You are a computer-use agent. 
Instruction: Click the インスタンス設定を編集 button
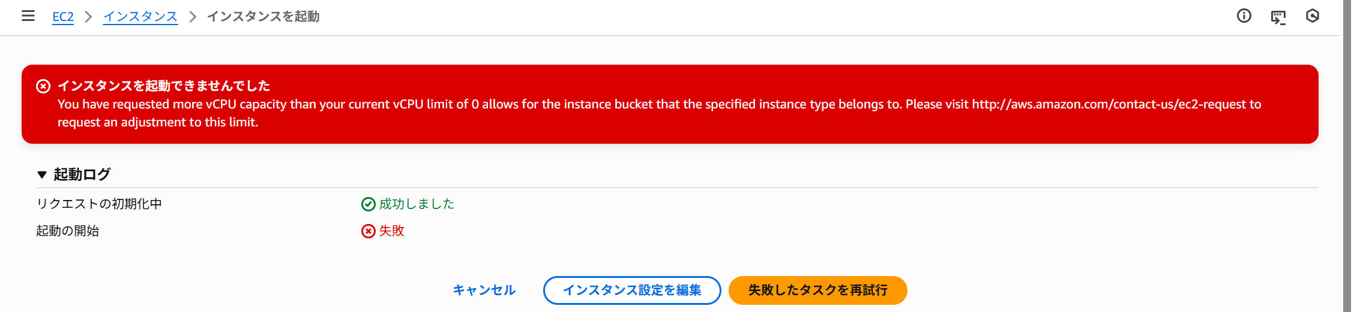click(x=632, y=290)
